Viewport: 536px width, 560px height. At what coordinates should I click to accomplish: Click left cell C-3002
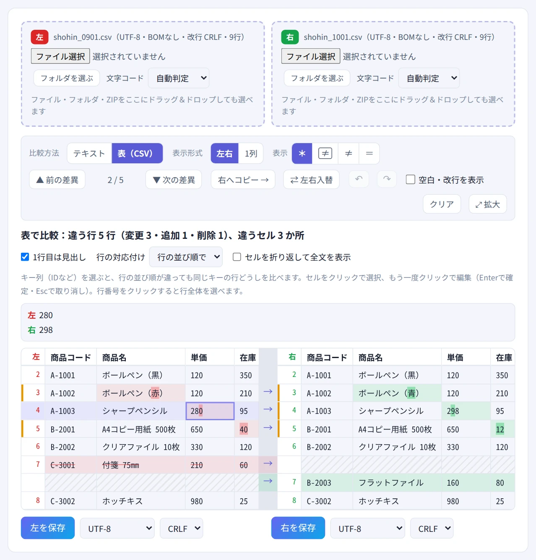pyautogui.click(x=71, y=501)
